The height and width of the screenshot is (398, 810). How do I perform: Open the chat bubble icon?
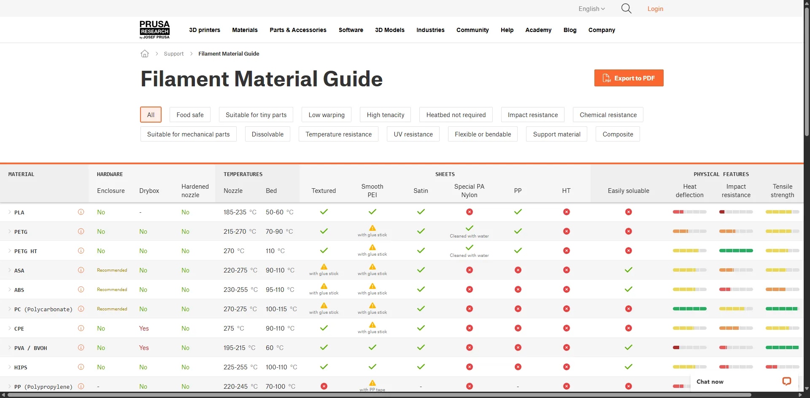coord(786,381)
